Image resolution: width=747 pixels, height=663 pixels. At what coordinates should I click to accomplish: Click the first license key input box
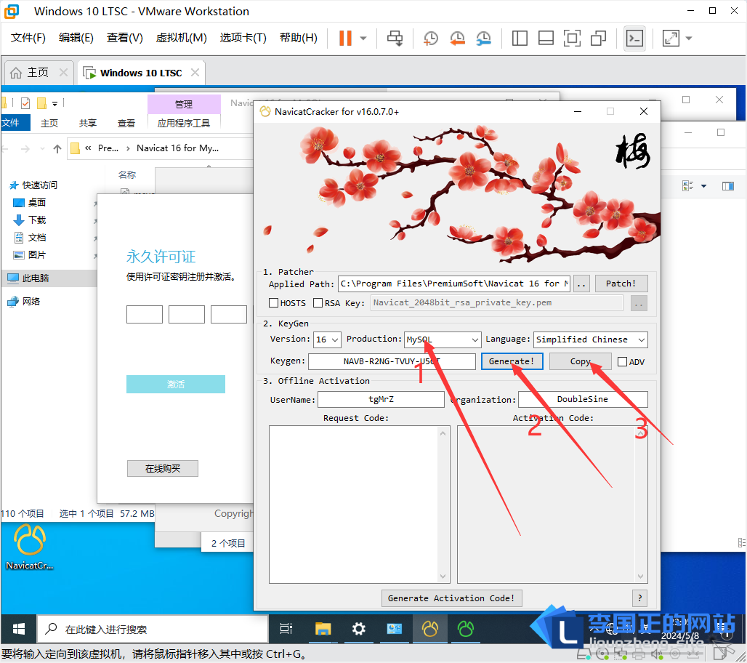coord(145,315)
